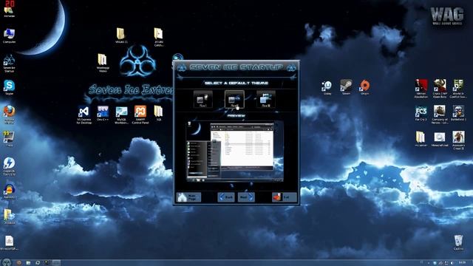Open the document file at desktop bottom-left
Image resolution: width=473 pixels, height=266 pixels.
click(9, 243)
